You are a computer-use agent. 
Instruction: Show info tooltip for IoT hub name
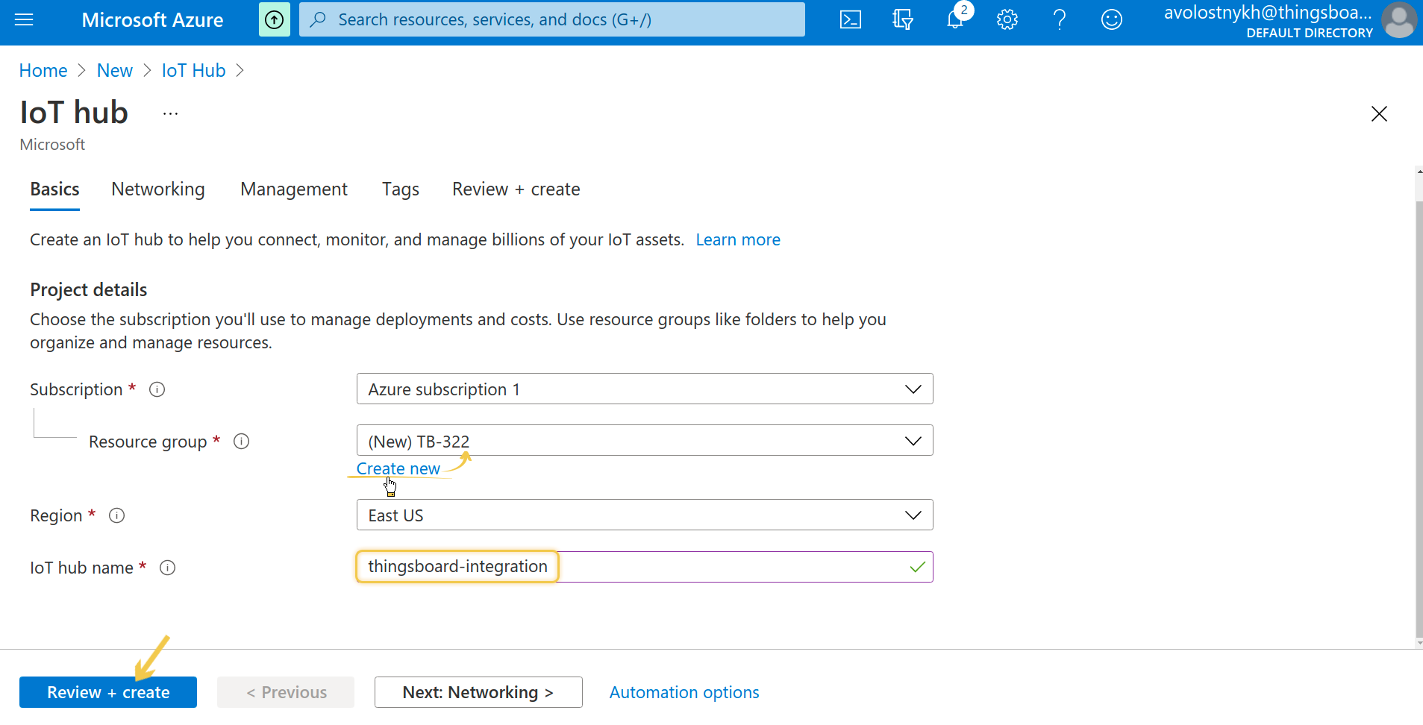pyautogui.click(x=168, y=568)
